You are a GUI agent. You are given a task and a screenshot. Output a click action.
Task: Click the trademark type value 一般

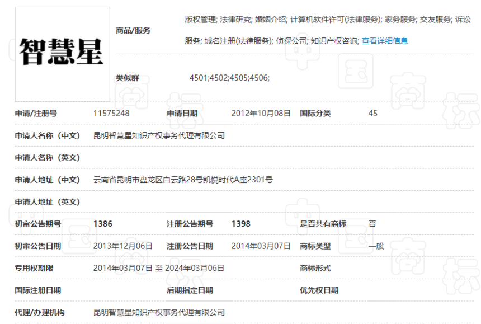[x=376, y=246]
